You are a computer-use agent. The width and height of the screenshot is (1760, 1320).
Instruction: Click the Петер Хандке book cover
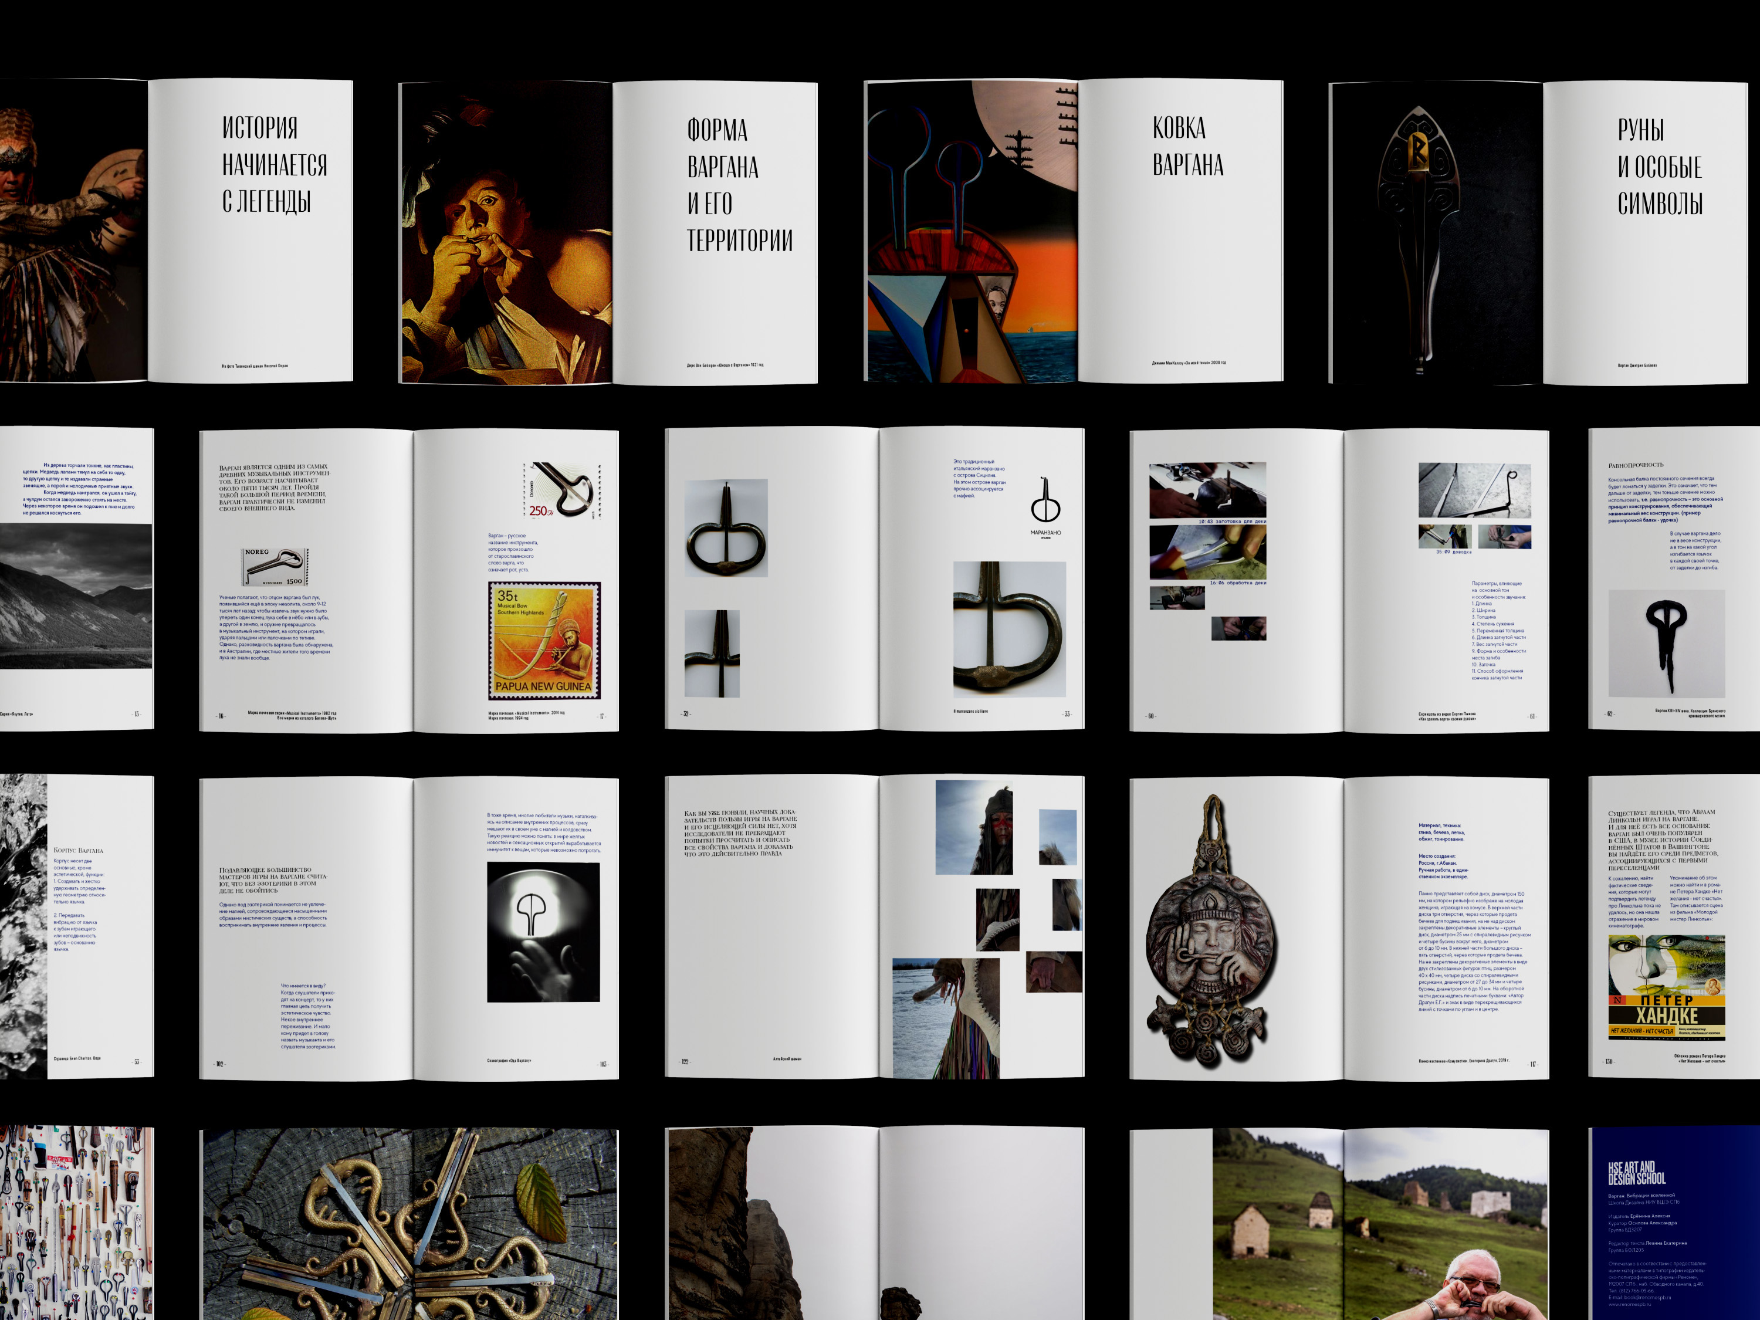pos(1666,987)
